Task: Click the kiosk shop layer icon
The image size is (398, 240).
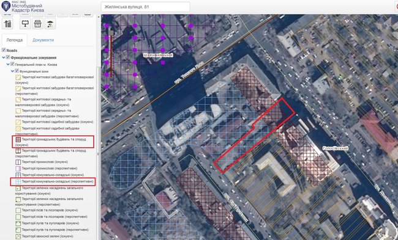Action: coord(37,24)
